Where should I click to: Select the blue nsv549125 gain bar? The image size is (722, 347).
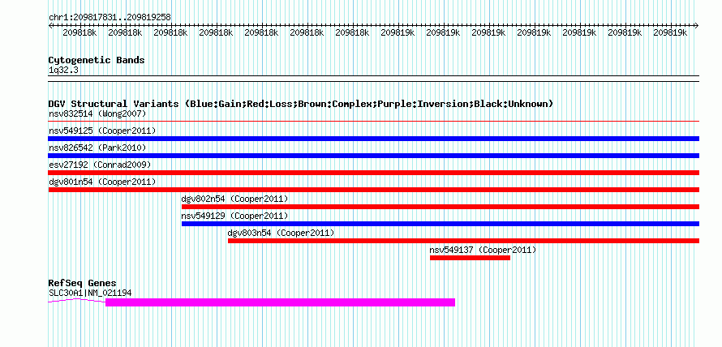[x=373, y=139]
